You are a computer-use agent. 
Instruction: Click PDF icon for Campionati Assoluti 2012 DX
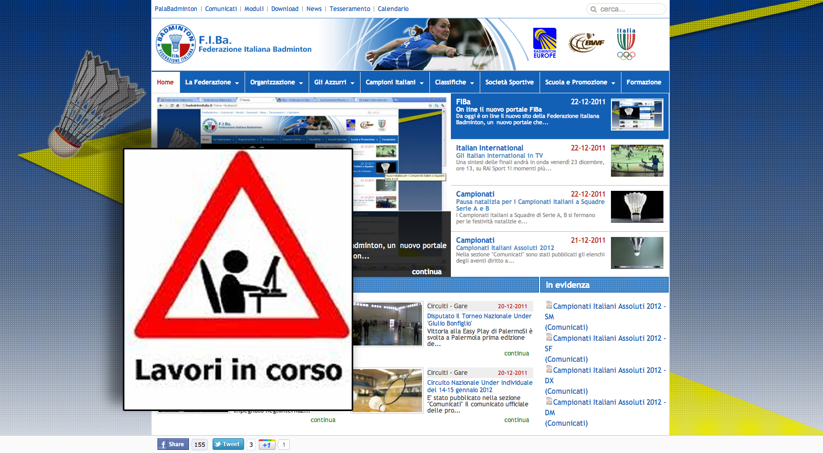pos(549,369)
